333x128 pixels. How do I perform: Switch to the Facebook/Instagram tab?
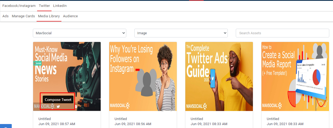point(19,6)
